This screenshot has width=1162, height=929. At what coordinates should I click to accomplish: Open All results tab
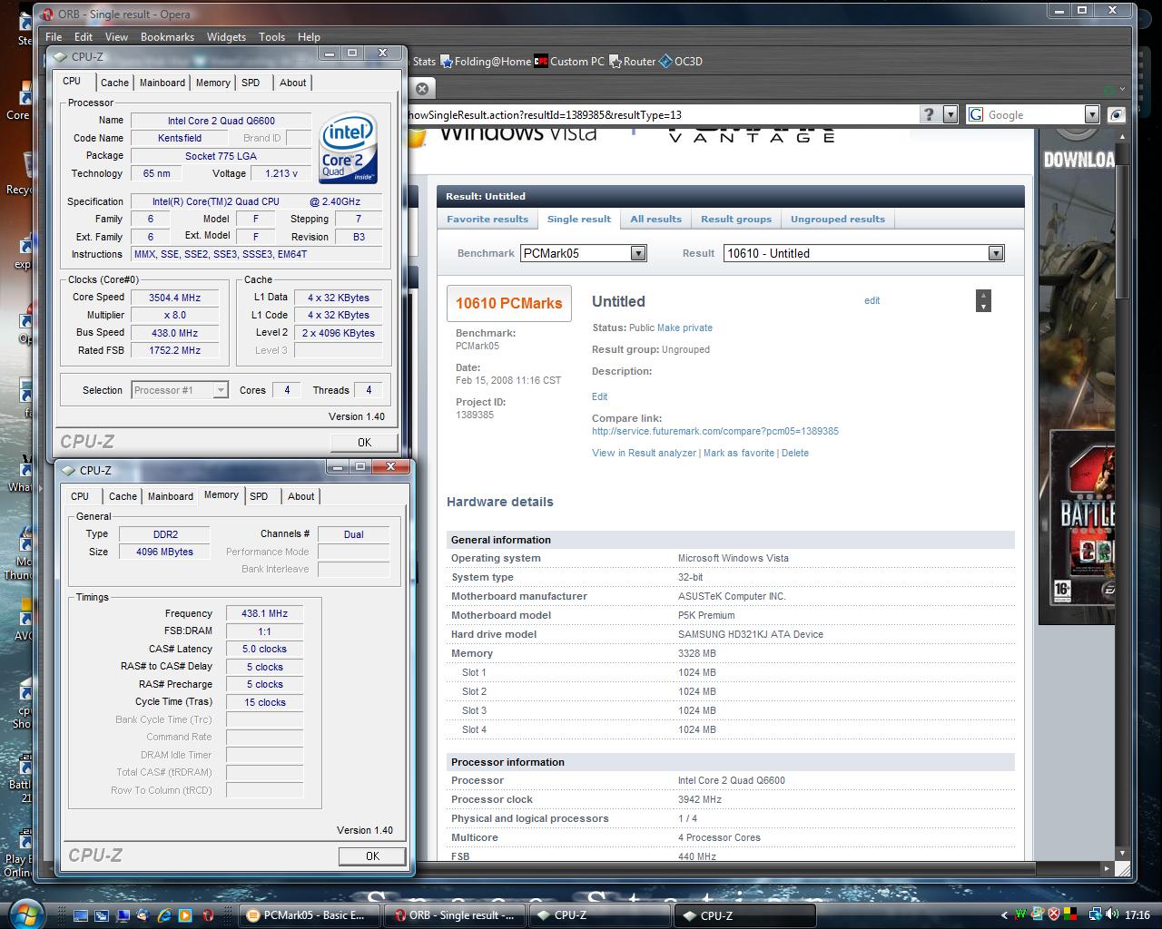655,219
